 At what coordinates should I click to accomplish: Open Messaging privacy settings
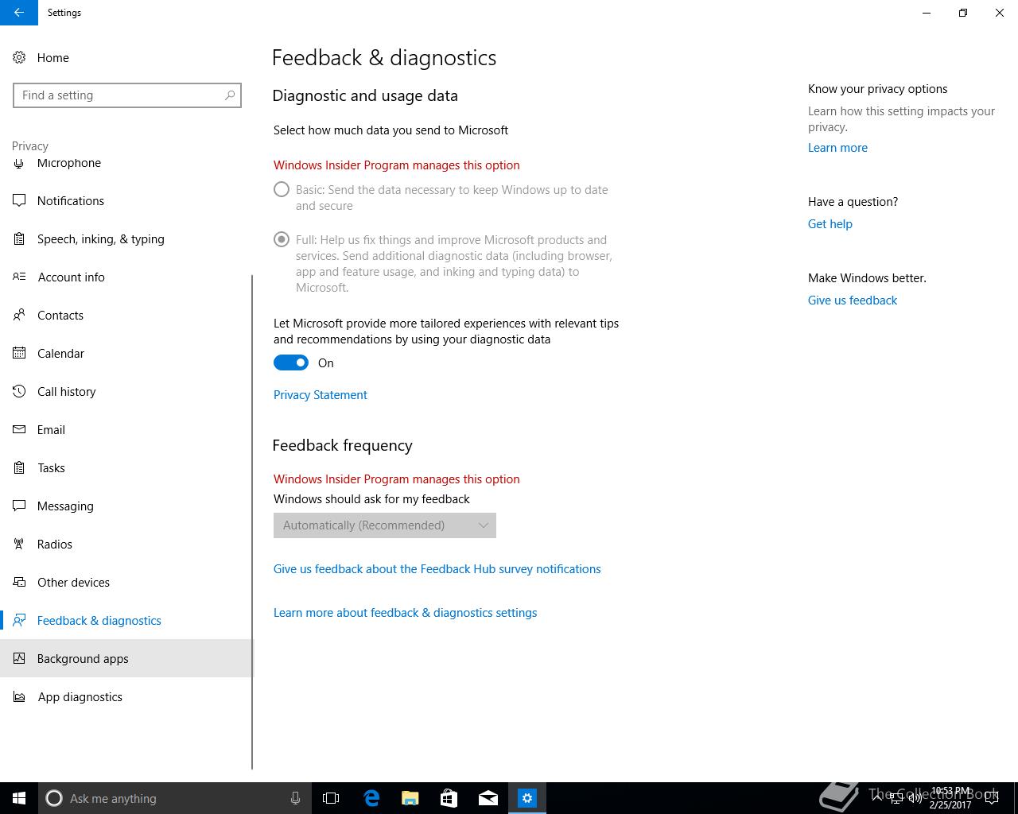(126, 506)
